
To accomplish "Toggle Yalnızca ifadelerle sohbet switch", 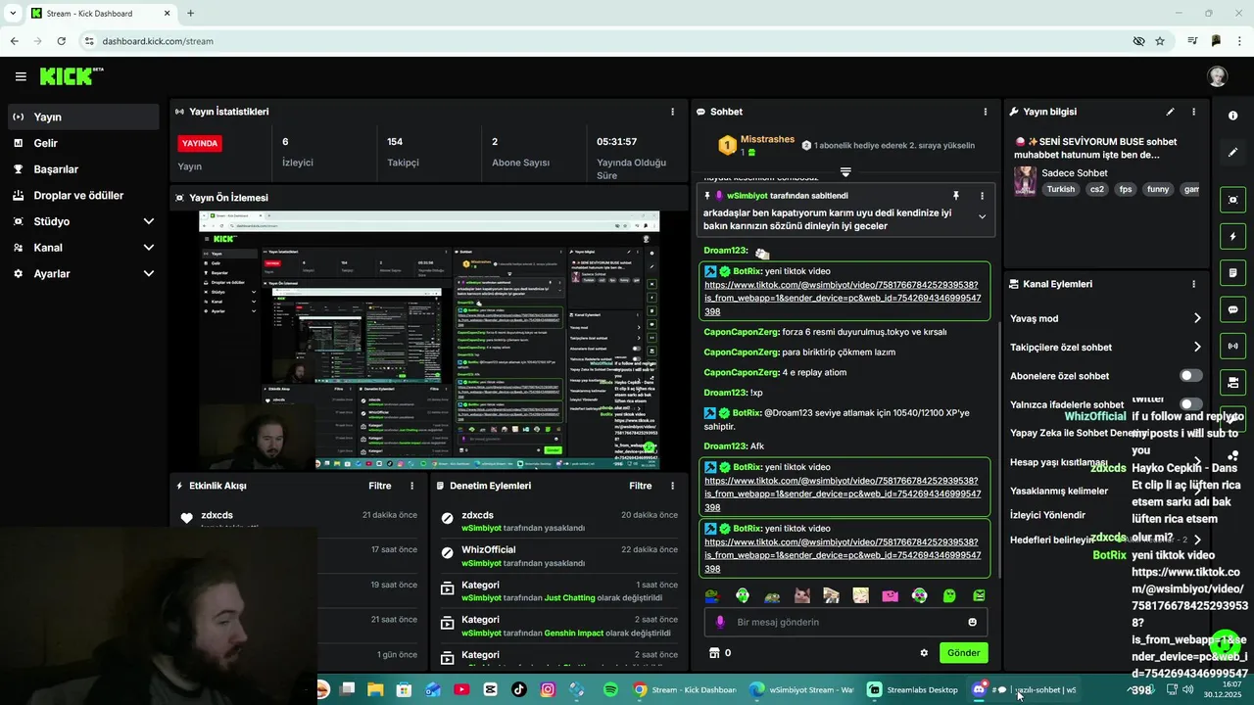I will tap(1191, 403).
